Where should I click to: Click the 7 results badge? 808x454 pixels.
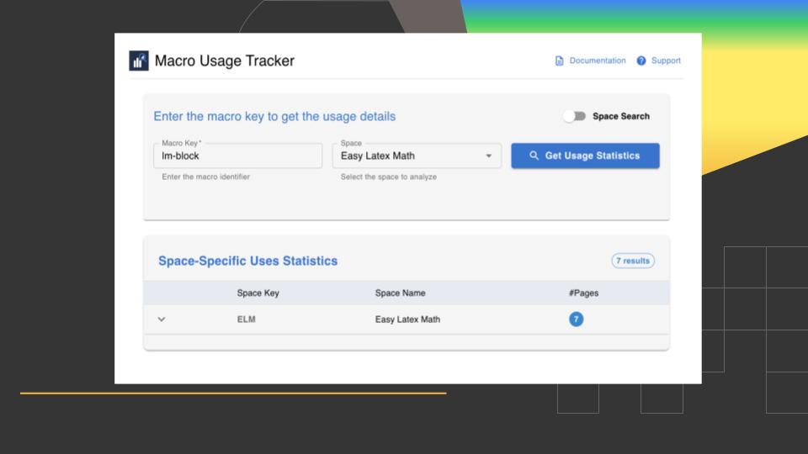click(633, 261)
